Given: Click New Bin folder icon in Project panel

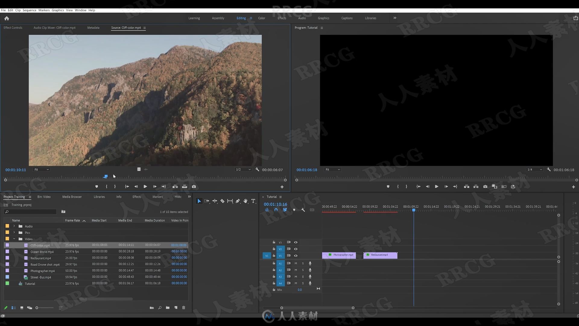Looking at the screenshot, I should click(168, 308).
